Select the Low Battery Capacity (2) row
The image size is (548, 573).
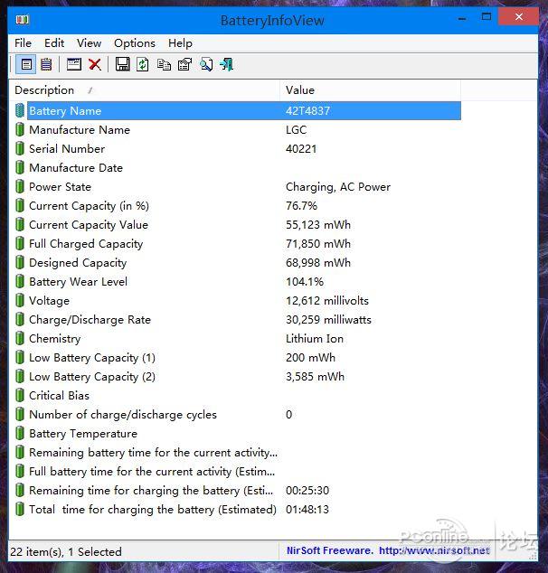(238, 376)
